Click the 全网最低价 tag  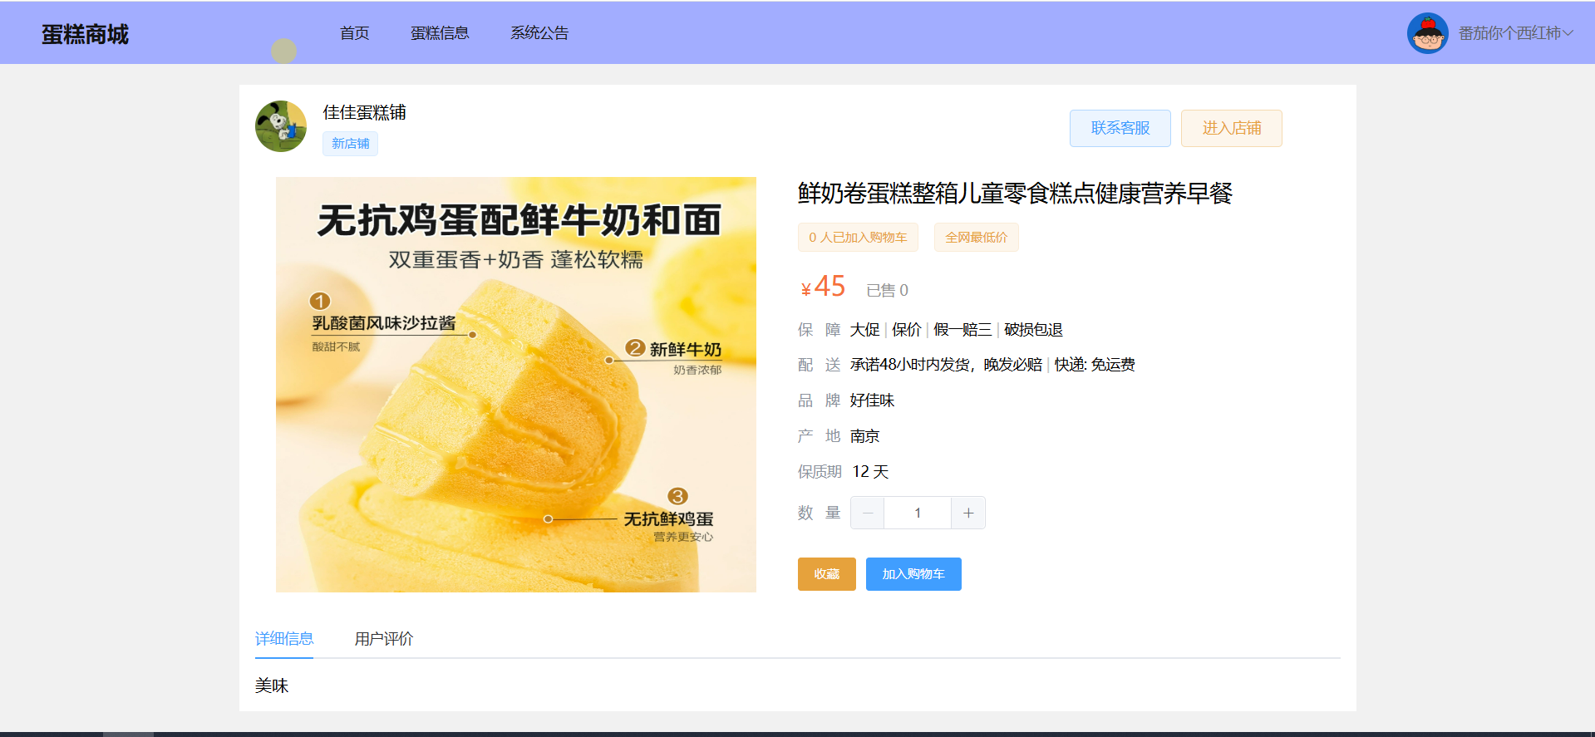(x=976, y=238)
